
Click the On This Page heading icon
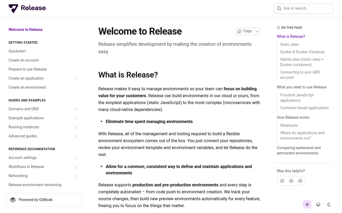(x=278, y=28)
